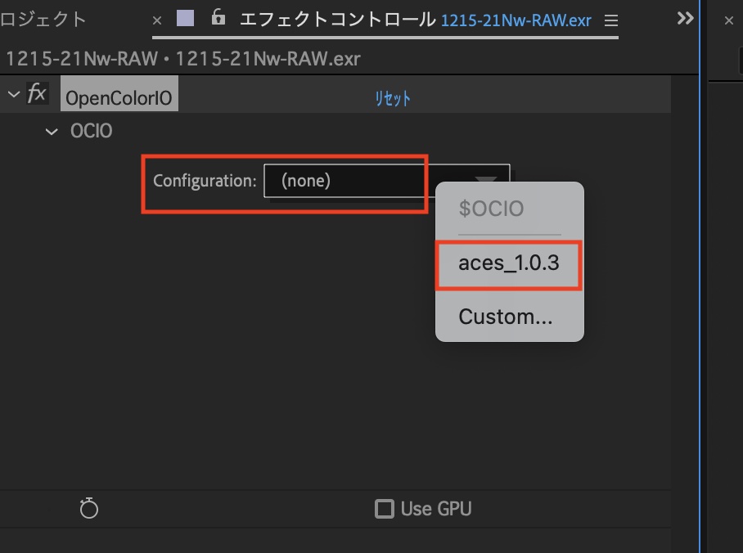The width and height of the screenshot is (743, 553).
Task: Choose aces_1.0.3 from the configuration menu
Action: click(x=508, y=264)
